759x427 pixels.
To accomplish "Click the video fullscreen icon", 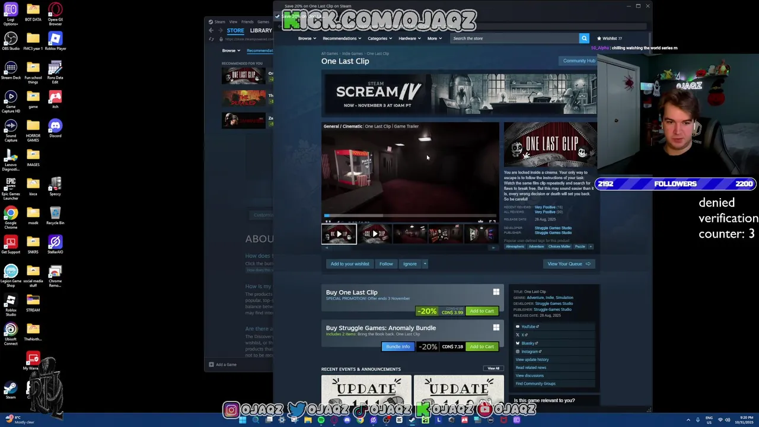I will [x=492, y=222].
